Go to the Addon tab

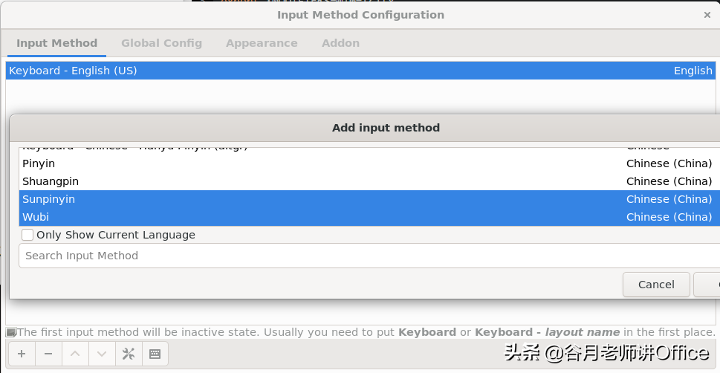(341, 43)
